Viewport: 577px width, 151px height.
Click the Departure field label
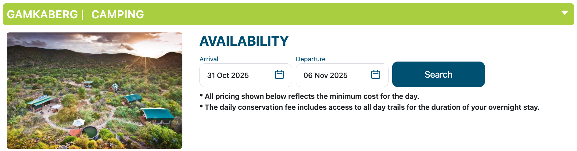tap(310, 59)
